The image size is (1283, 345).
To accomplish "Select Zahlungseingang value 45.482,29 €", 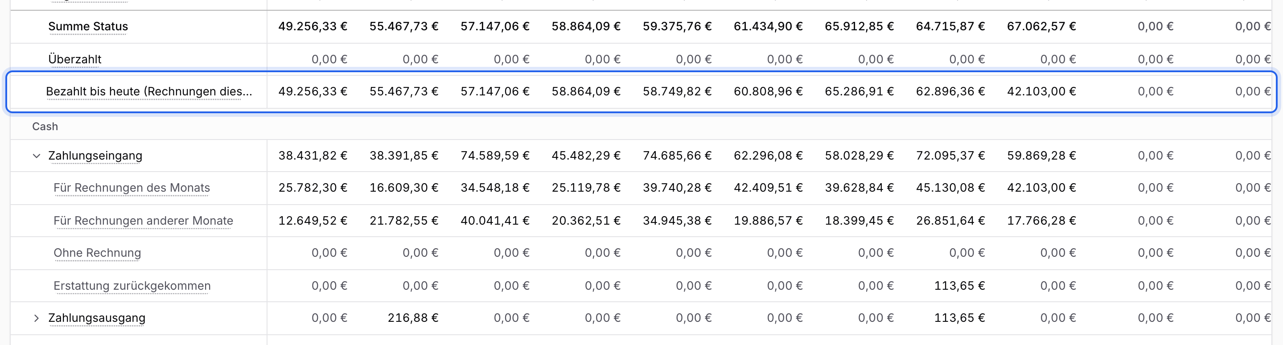I will click(x=586, y=156).
